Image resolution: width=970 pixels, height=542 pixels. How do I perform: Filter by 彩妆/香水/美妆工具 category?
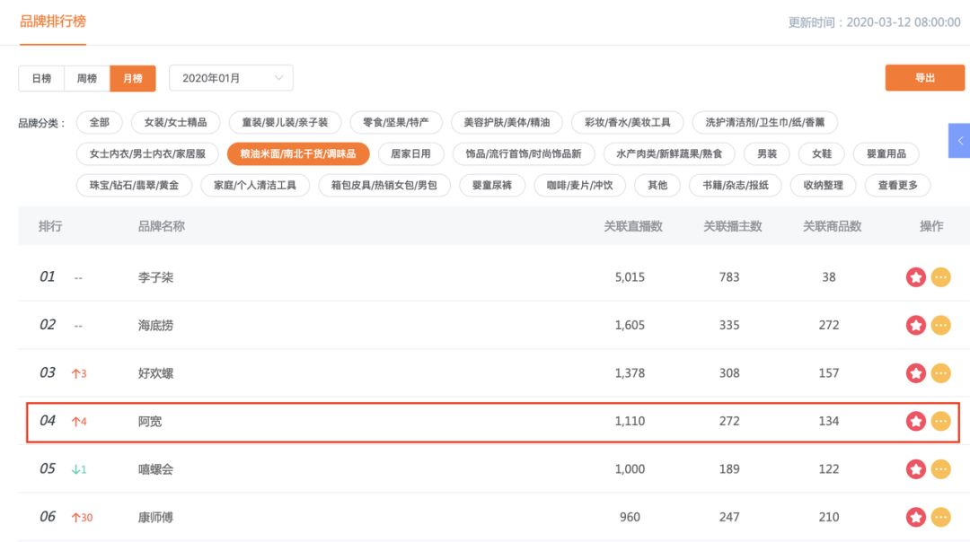click(627, 122)
